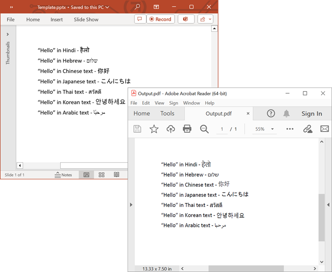332x272 pixels.
Task: Open the File tab in PowerPoint
Action: click(11, 20)
